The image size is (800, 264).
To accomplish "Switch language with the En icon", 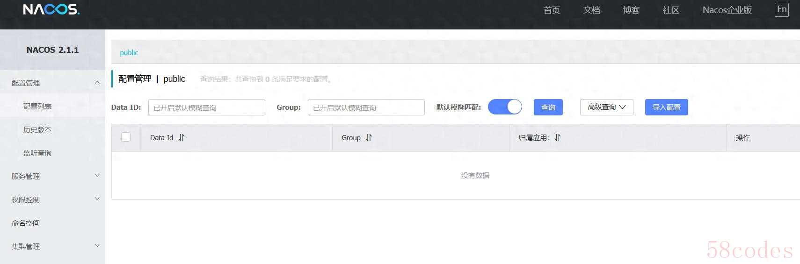I will (781, 9).
